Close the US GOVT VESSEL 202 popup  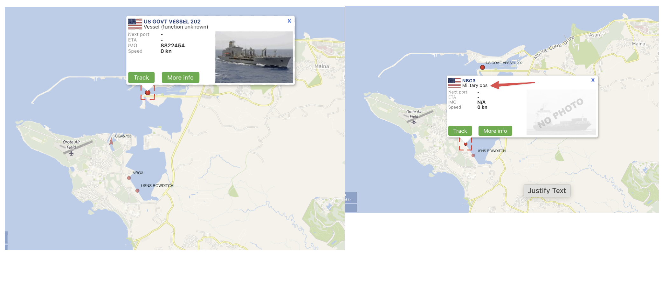(289, 21)
